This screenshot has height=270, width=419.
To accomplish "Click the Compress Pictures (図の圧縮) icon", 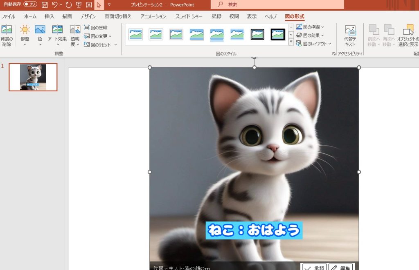I will (87, 27).
